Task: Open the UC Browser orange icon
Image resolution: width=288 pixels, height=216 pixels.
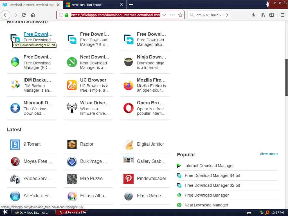Action: tap(72, 85)
